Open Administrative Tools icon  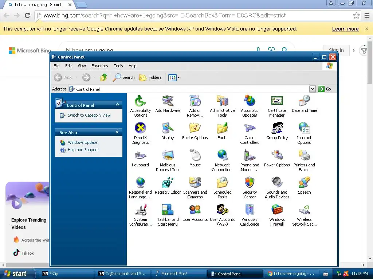click(x=222, y=106)
